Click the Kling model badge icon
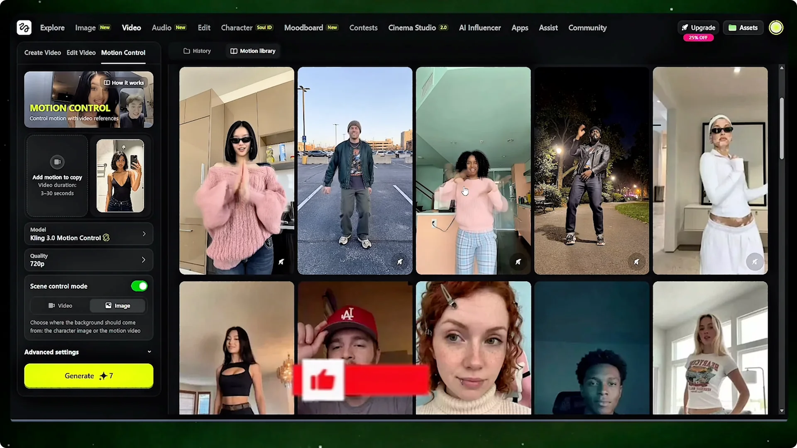This screenshot has height=448, width=797. (106, 238)
